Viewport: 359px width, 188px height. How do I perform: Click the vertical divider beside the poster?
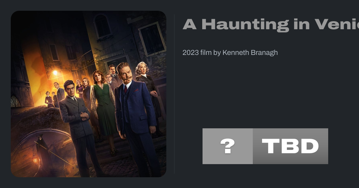174,94
